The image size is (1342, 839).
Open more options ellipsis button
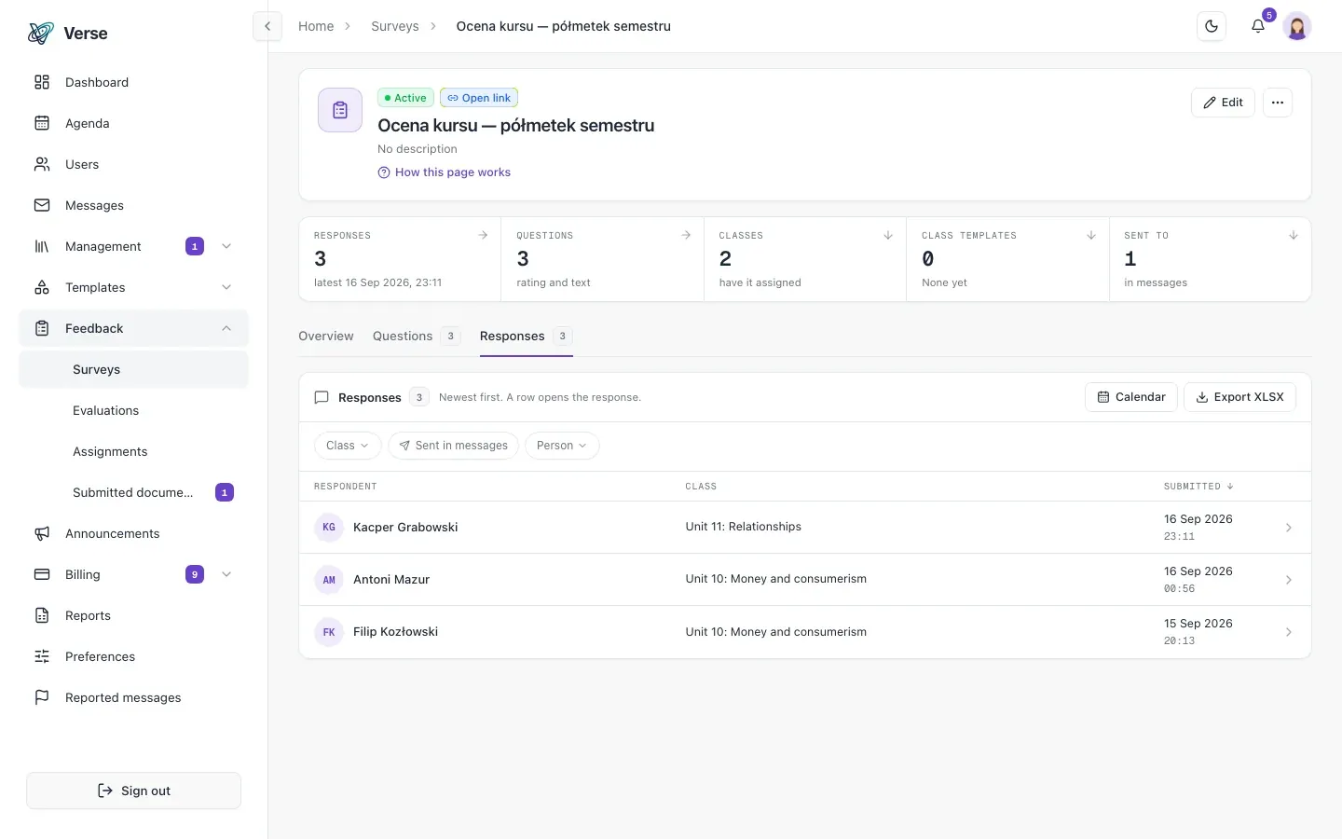[x=1278, y=103]
